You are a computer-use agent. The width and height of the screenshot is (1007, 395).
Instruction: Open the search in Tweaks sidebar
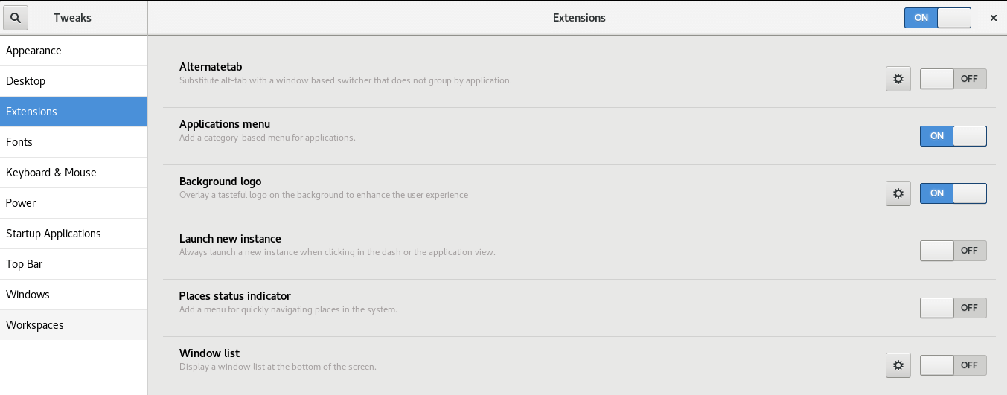[16, 18]
